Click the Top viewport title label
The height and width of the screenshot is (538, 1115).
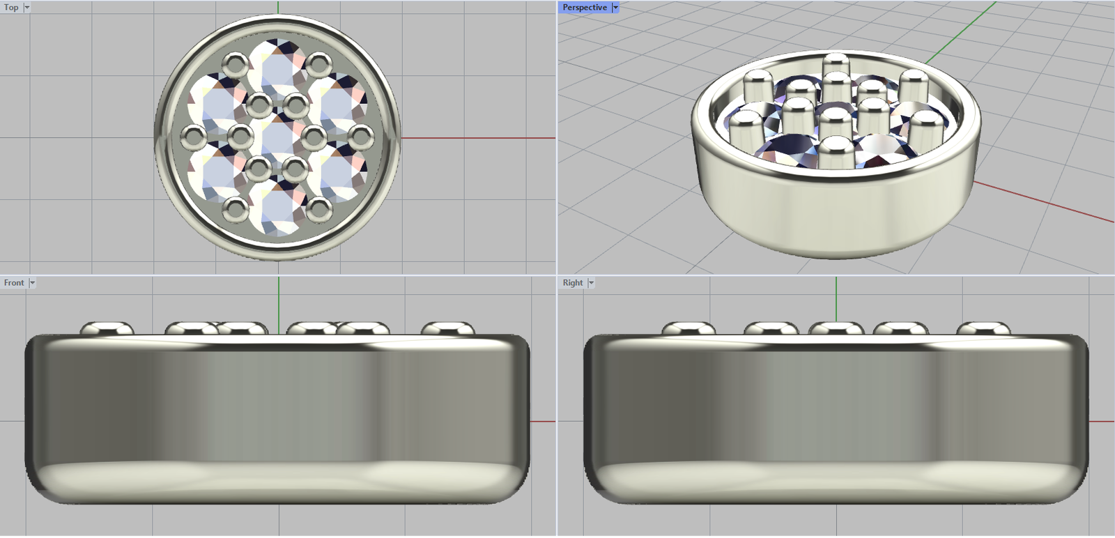11,8
